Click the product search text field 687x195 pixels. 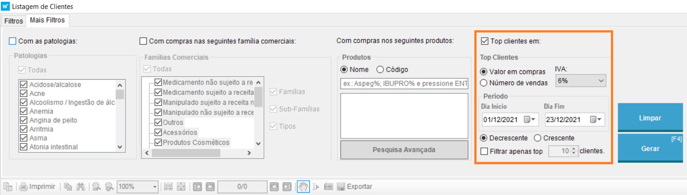(x=404, y=83)
